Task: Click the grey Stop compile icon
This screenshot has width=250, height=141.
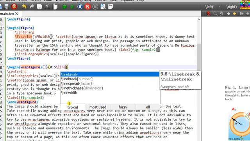Action: (x=95, y=7)
